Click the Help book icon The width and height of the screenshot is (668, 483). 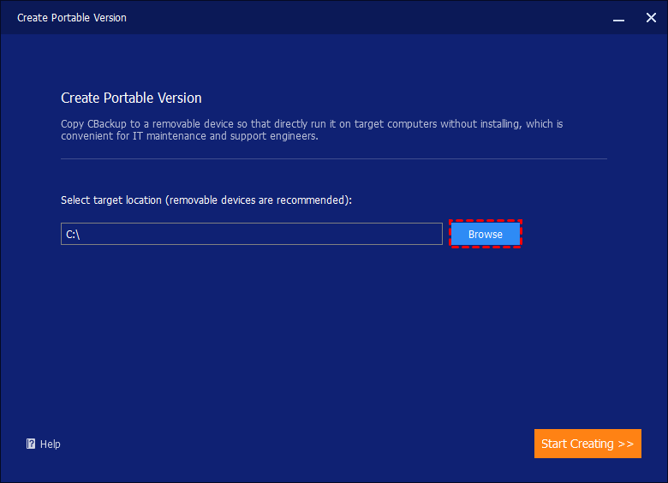pos(31,444)
